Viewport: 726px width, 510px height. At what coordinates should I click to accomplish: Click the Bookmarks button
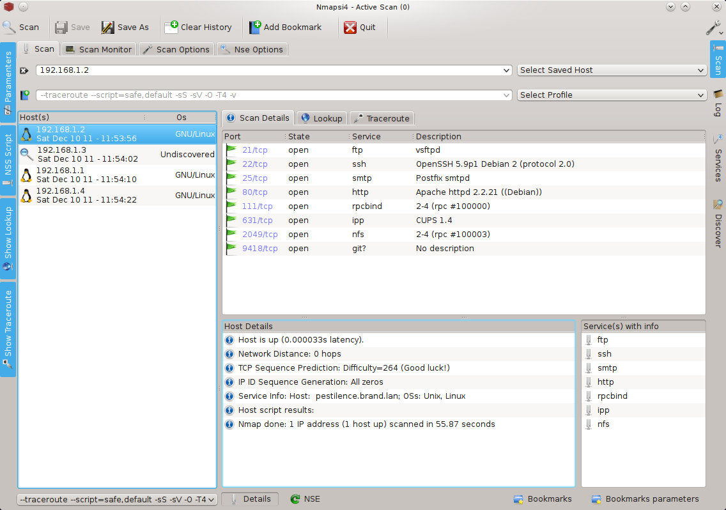pyautogui.click(x=543, y=499)
